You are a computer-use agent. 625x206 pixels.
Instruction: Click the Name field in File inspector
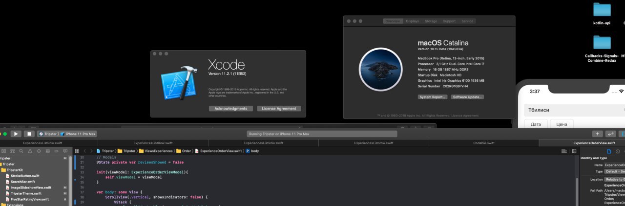coord(615,165)
